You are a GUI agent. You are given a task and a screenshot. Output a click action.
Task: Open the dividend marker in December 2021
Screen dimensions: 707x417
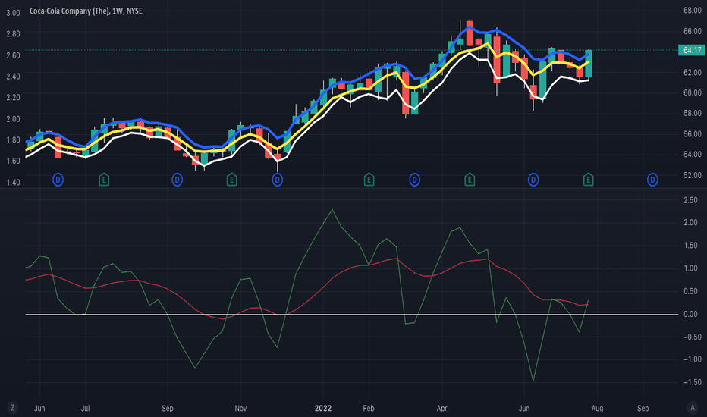coord(278,180)
